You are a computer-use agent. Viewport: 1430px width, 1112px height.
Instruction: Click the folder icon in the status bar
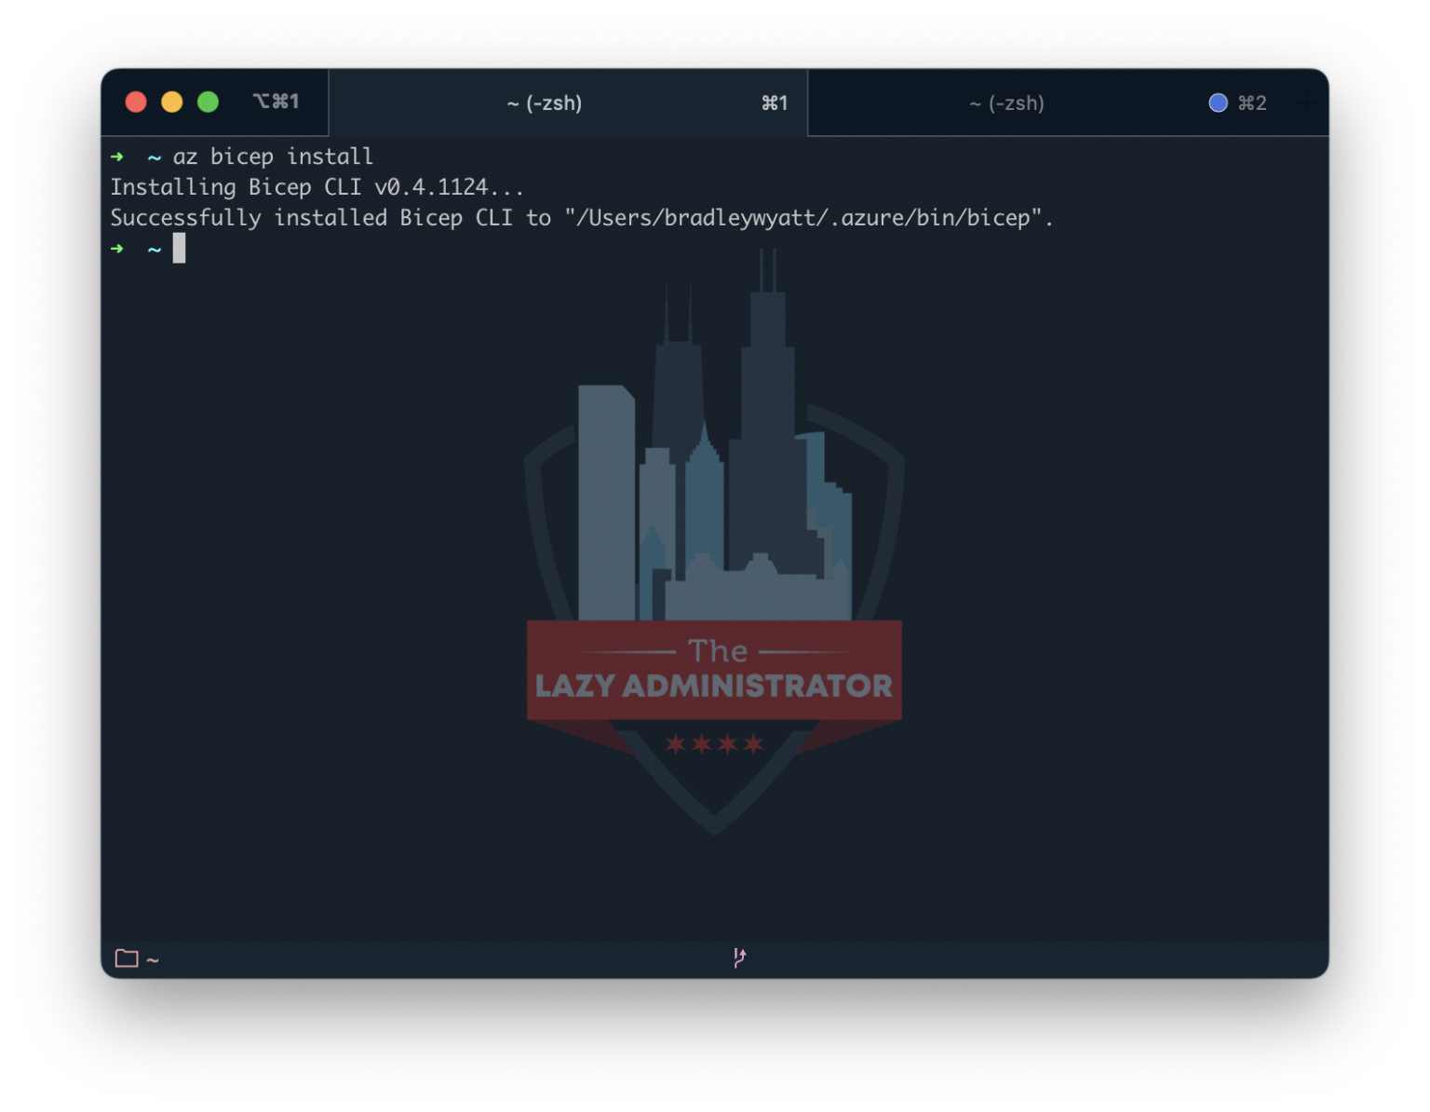[x=127, y=958]
